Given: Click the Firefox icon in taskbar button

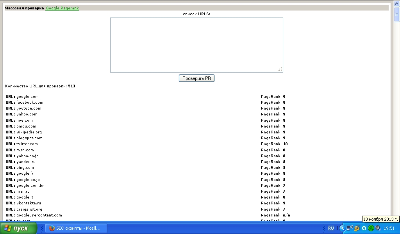Looking at the screenshot, I should (52, 228).
